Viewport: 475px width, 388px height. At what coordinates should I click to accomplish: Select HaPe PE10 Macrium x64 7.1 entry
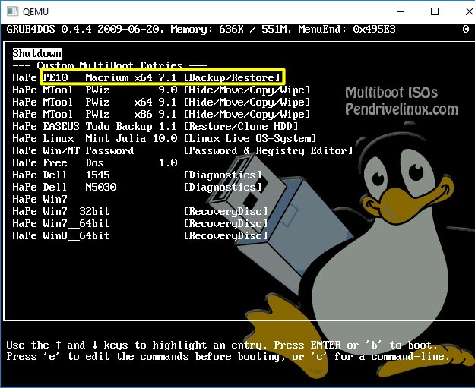tap(147, 77)
